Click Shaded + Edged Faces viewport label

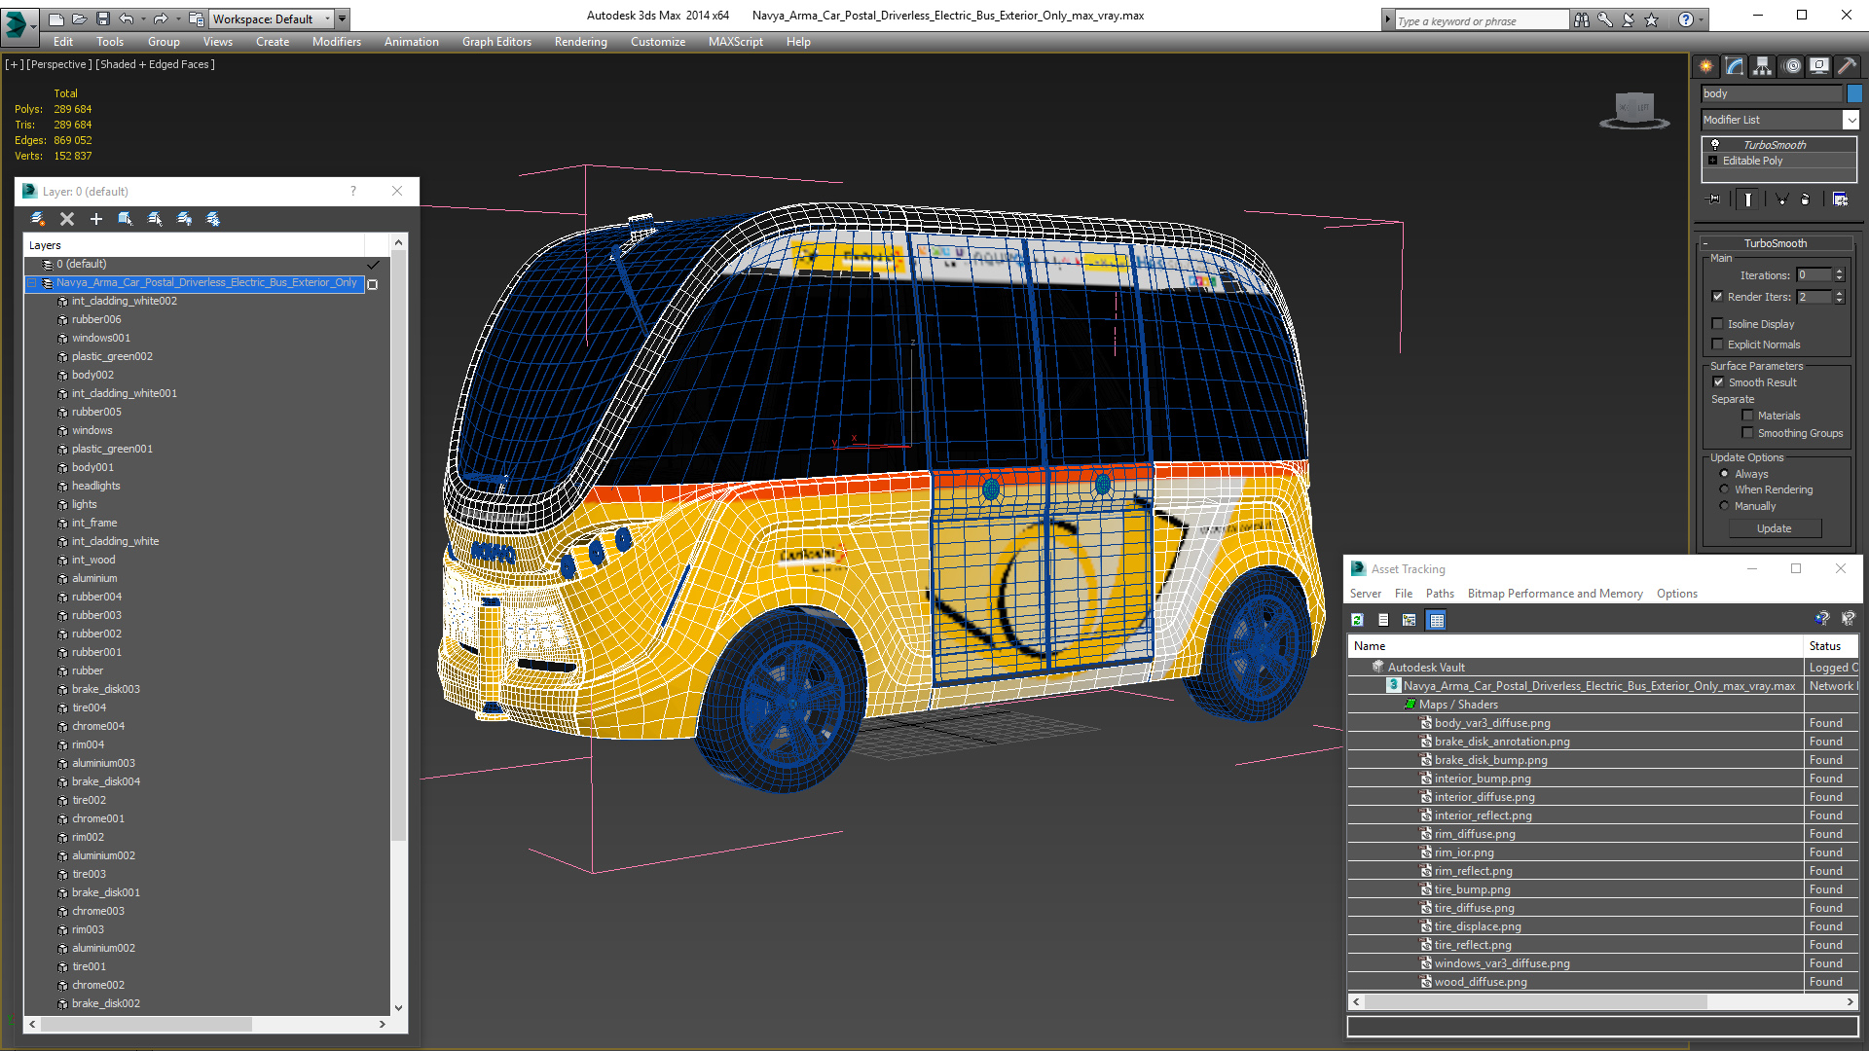tap(156, 64)
